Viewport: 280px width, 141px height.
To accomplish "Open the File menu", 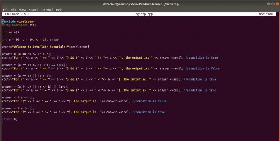I will (x=5, y=10).
